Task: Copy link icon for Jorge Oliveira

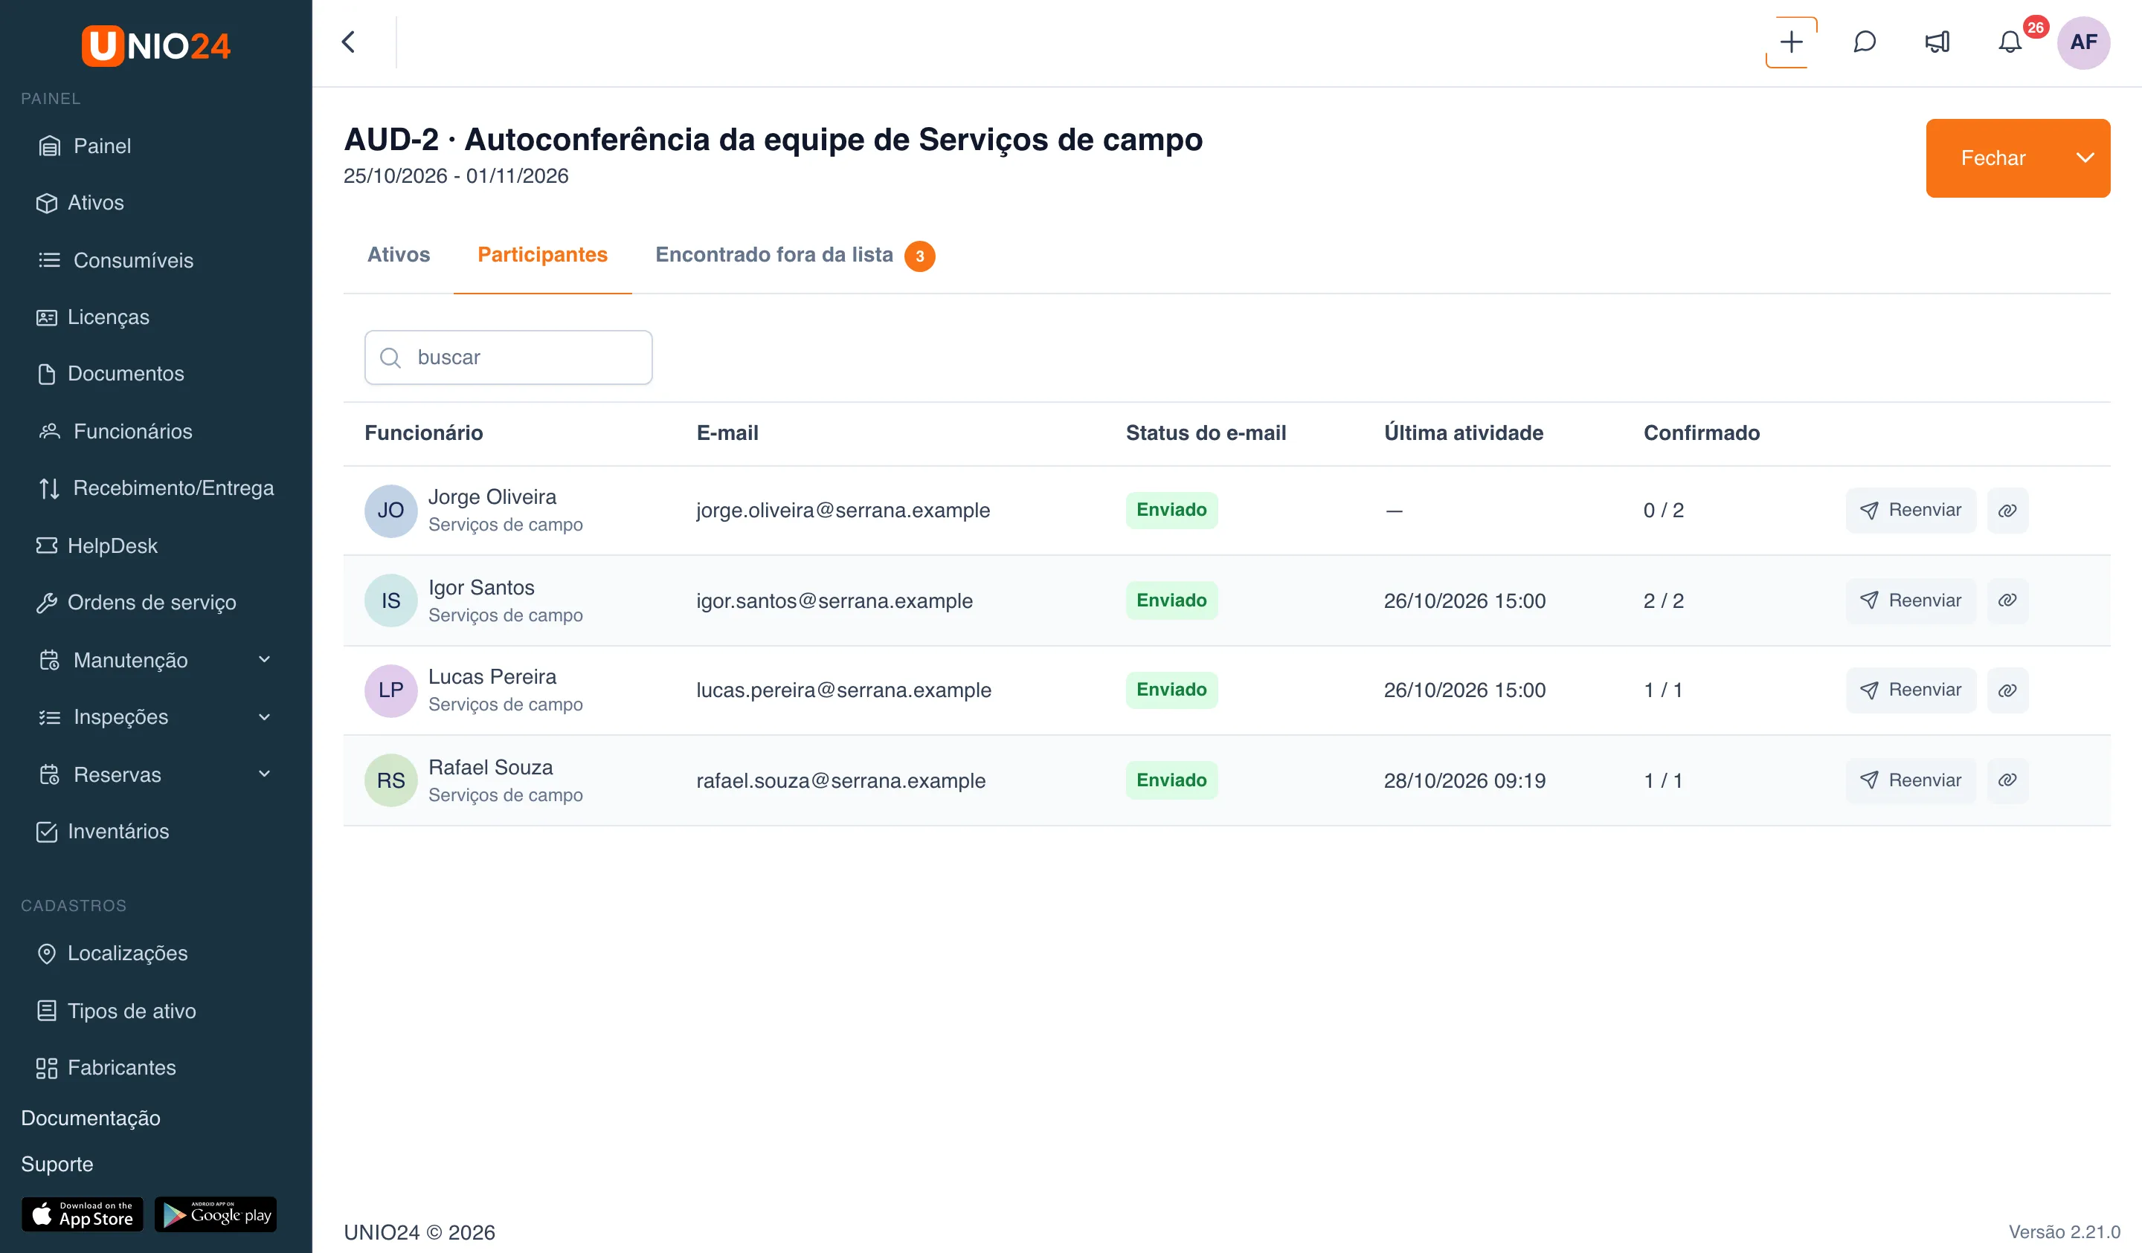Action: coord(2007,511)
